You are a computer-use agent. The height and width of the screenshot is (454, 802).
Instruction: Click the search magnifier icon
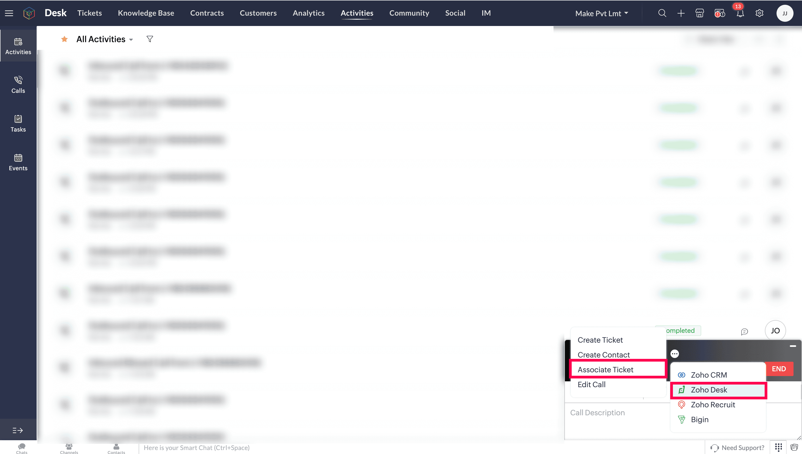point(662,13)
